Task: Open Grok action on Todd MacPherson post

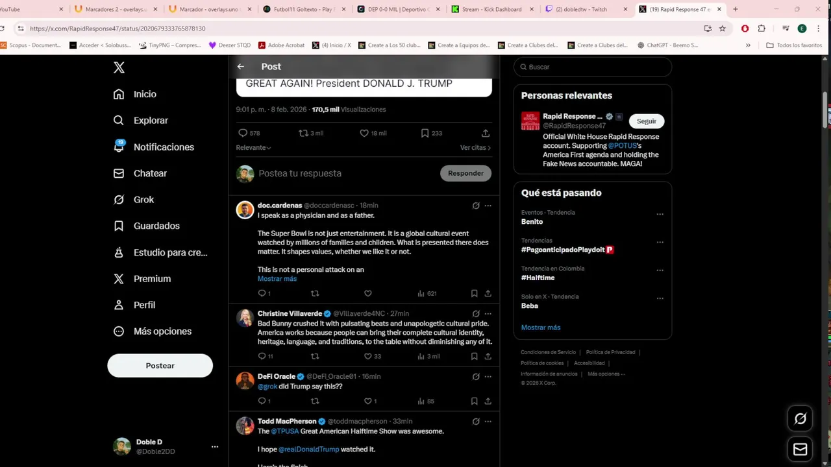Action: coord(476,422)
